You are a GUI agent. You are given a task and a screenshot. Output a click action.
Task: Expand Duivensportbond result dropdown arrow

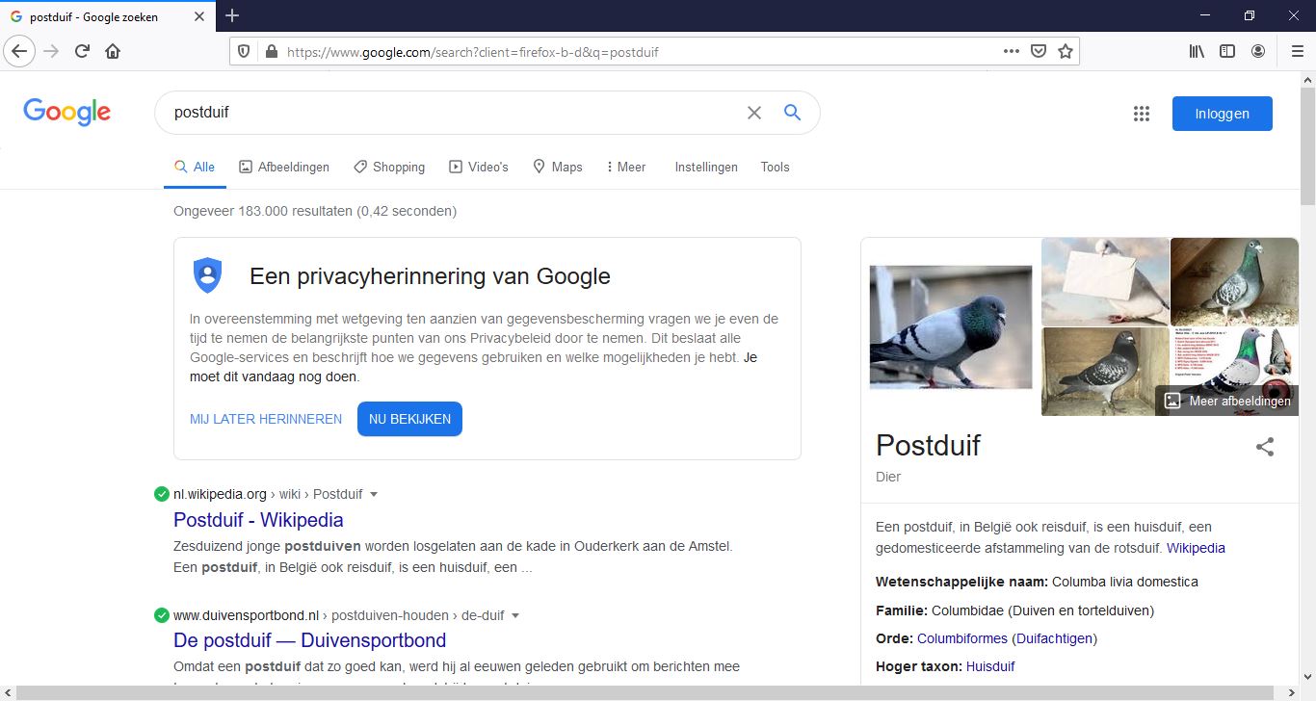coord(515,616)
